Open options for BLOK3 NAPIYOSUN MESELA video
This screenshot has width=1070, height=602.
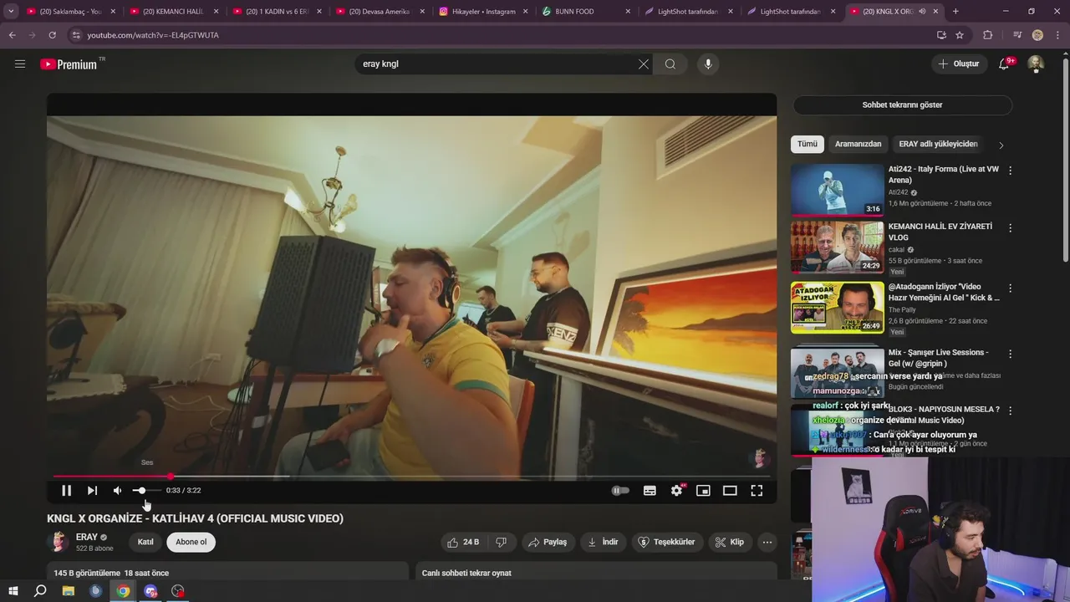1010,411
